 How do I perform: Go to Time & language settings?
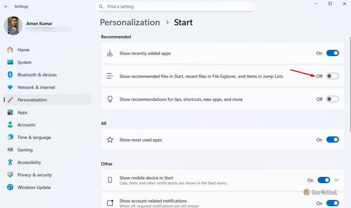click(34, 138)
